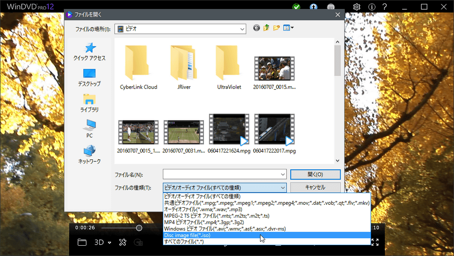Viewport: 454px width, 256px height.
Task: Click open file folder icon in player bar
Action: click(x=82, y=242)
